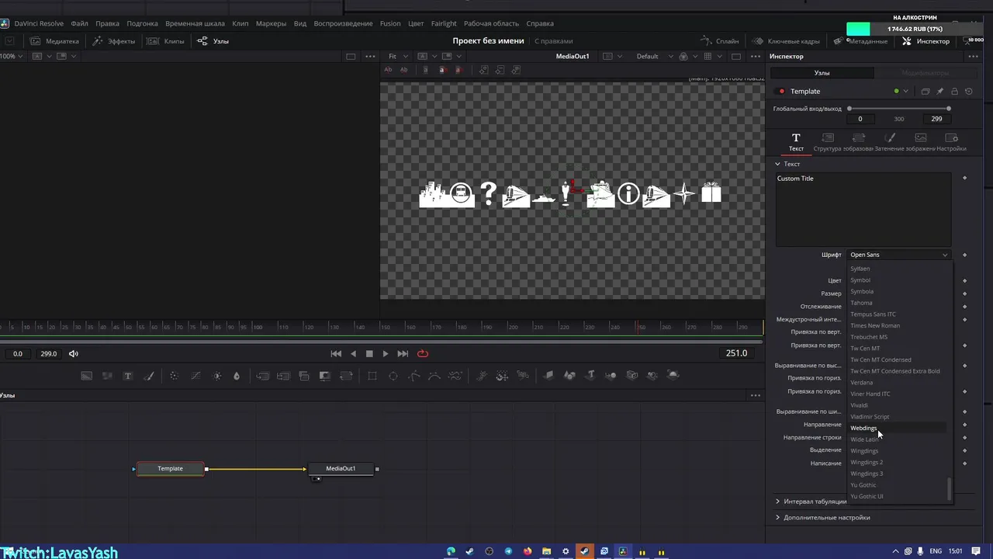The image size is (993, 559).
Task: Open the Template node color tag dropdown
Action: tap(906, 92)
